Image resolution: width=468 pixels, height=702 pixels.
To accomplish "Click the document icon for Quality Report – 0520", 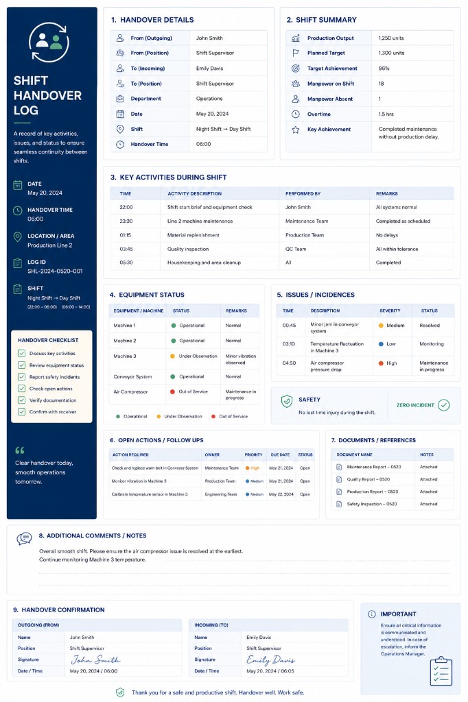I will point(340,479).
